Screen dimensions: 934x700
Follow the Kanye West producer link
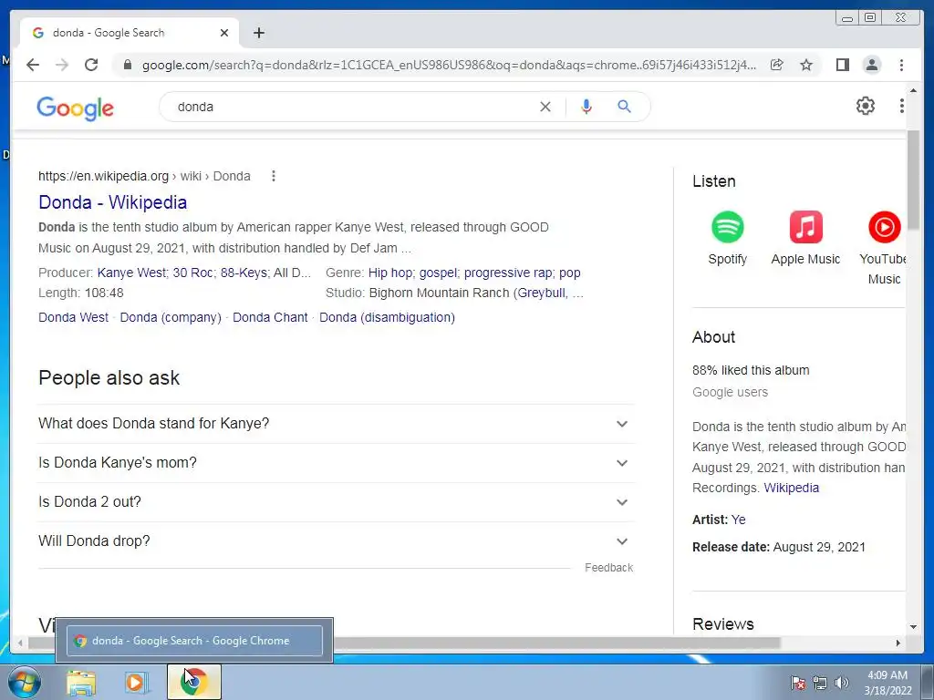click(131, 273)
